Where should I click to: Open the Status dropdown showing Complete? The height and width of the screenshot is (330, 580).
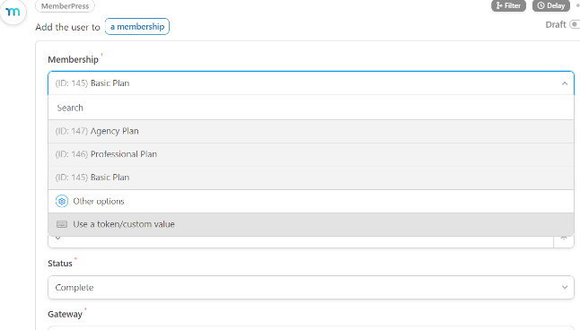[311, 288]
